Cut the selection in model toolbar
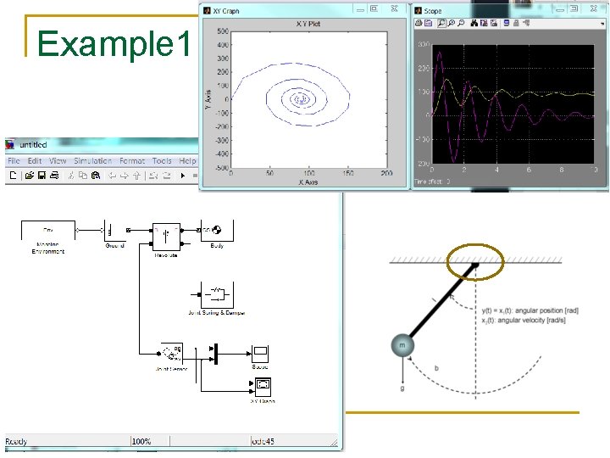Image resolution: width=610 pixels, height=458 pixels. pos(71,176)
